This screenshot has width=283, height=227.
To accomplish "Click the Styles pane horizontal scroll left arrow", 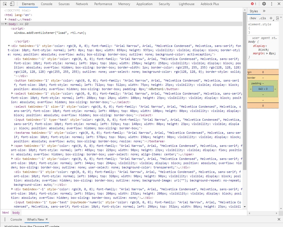I will 249,213.
